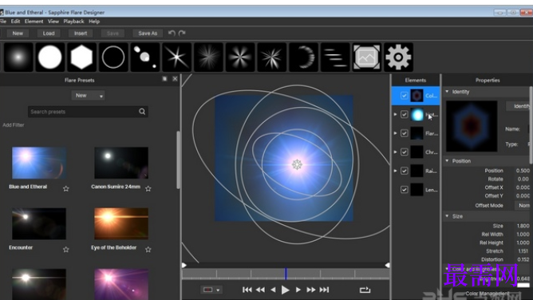
Task: Favorite the Eye of the Beholder preset
Action: tap(148, 250)
